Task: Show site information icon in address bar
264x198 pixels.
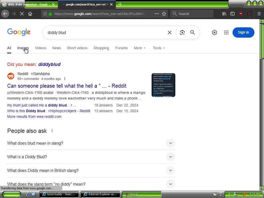Action: (45, 14)
